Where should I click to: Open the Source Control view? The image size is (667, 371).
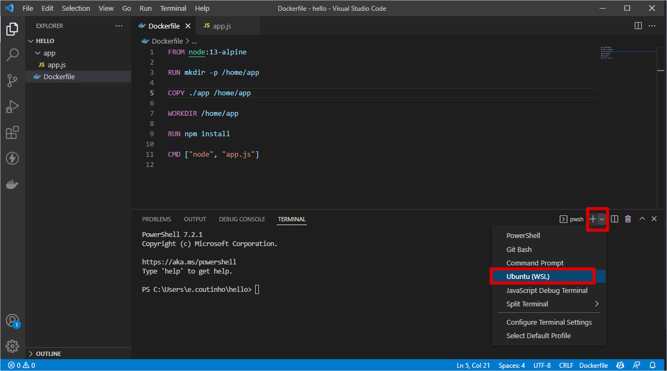12,81
